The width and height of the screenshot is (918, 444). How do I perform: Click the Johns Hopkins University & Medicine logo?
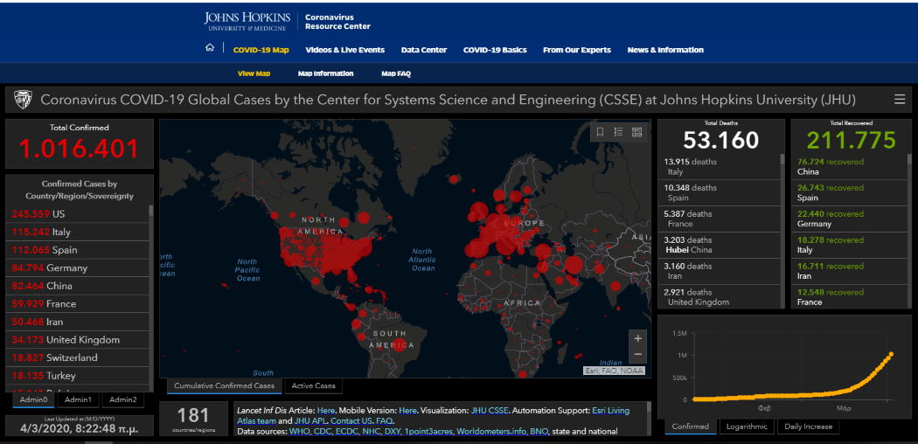(x=246, y=22)
